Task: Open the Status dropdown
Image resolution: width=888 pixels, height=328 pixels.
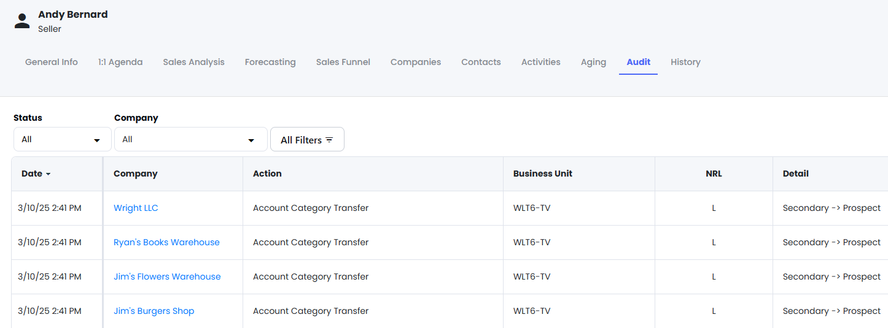Action: (63, 139)
